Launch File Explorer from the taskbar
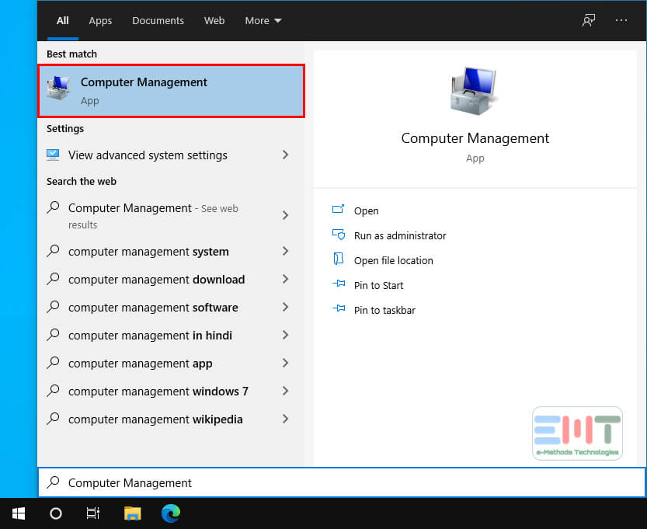 [x=133, y=513]
